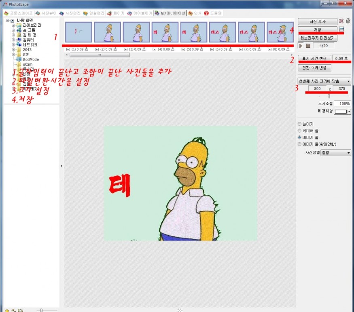Click the play icon beside (8) 0.09 초
354x312 pixels.
click(x=269, y=49)
